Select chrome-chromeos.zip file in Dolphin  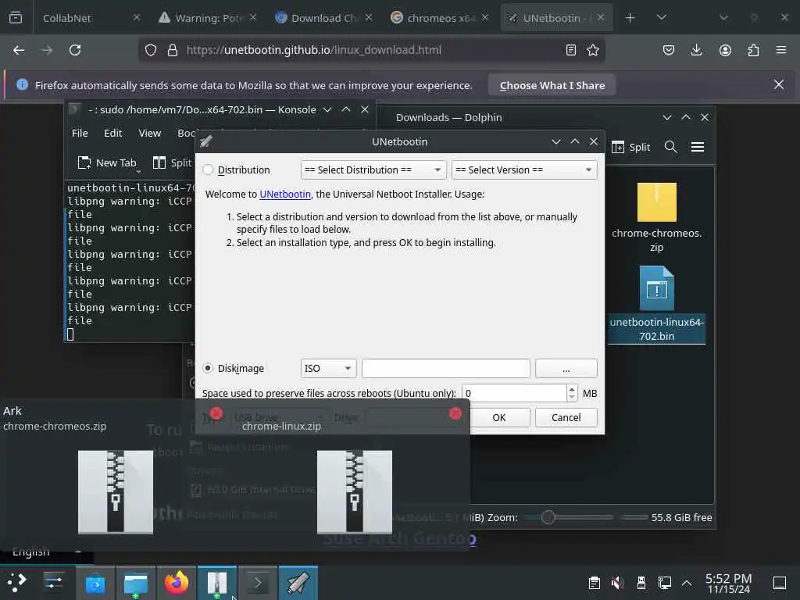[x=656, y=218]
